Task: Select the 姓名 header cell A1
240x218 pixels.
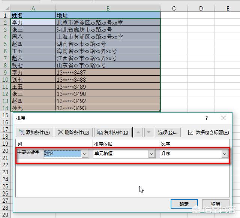Action: [33, 15]
